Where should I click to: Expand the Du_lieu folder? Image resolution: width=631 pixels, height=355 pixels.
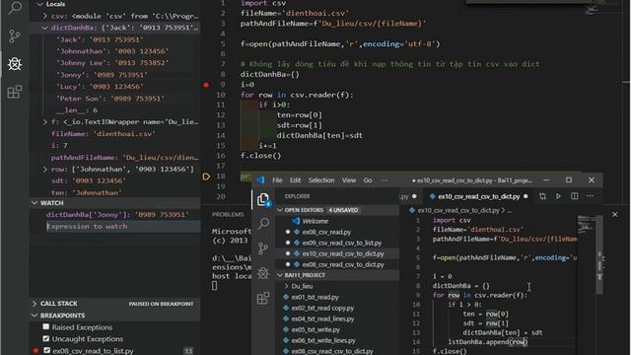click(287, 286)
